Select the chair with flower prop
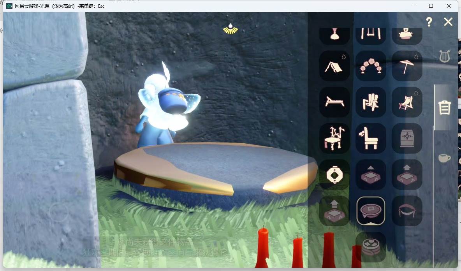This screenshot has width=461, height=271. (371, 139)
